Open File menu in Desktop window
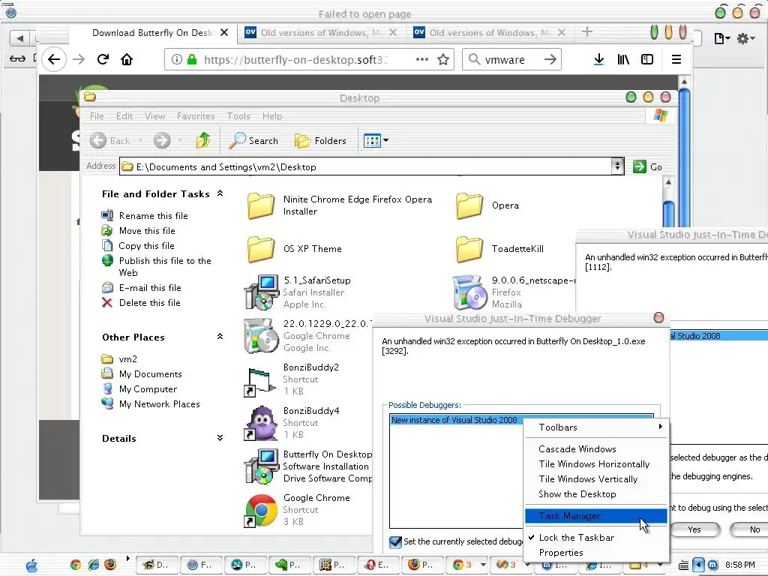Viewport: 768px width, 576px height. coord(97,116)
